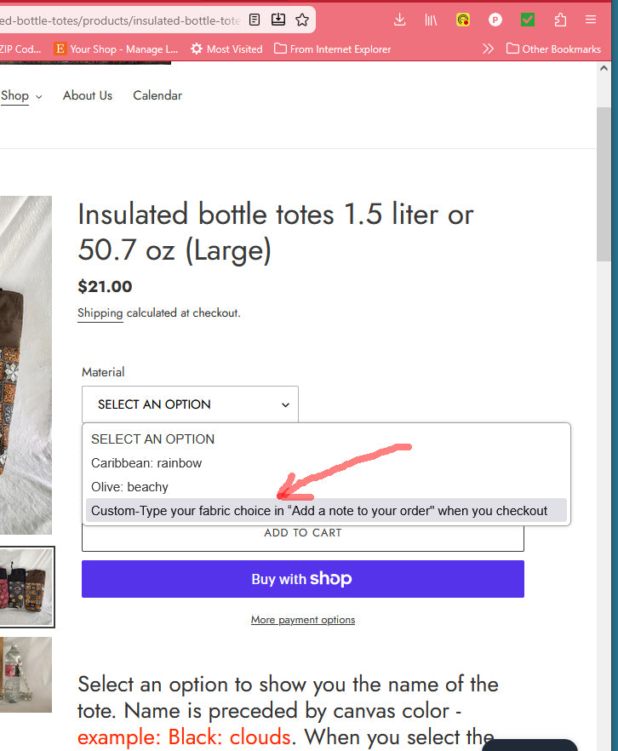Screen dimensions: 618x751
Task: Open the Material select dropdown
Action: [190, 404]
